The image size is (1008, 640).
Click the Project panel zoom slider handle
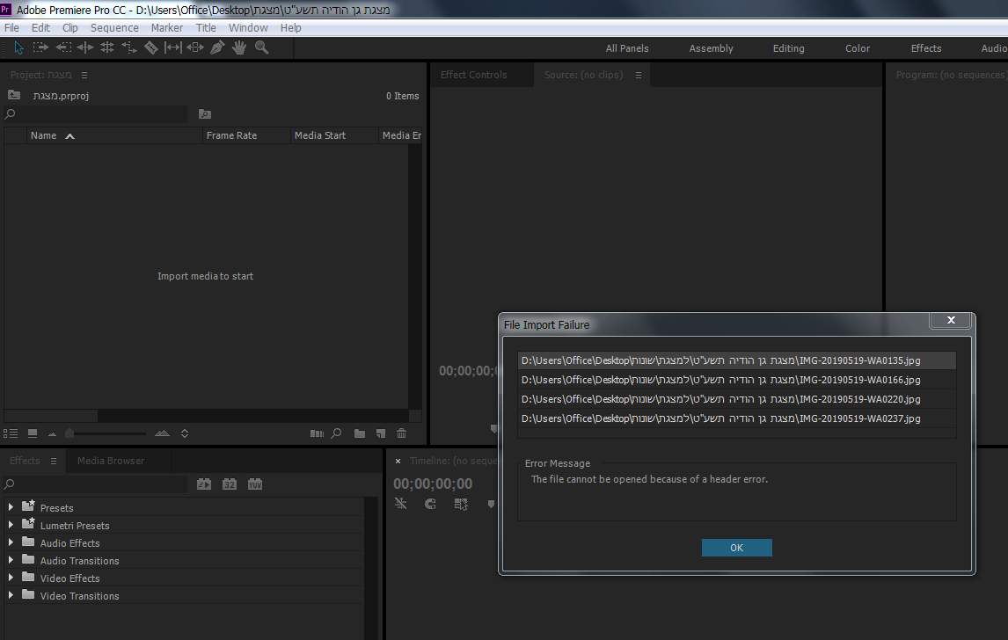coord(69,433)
